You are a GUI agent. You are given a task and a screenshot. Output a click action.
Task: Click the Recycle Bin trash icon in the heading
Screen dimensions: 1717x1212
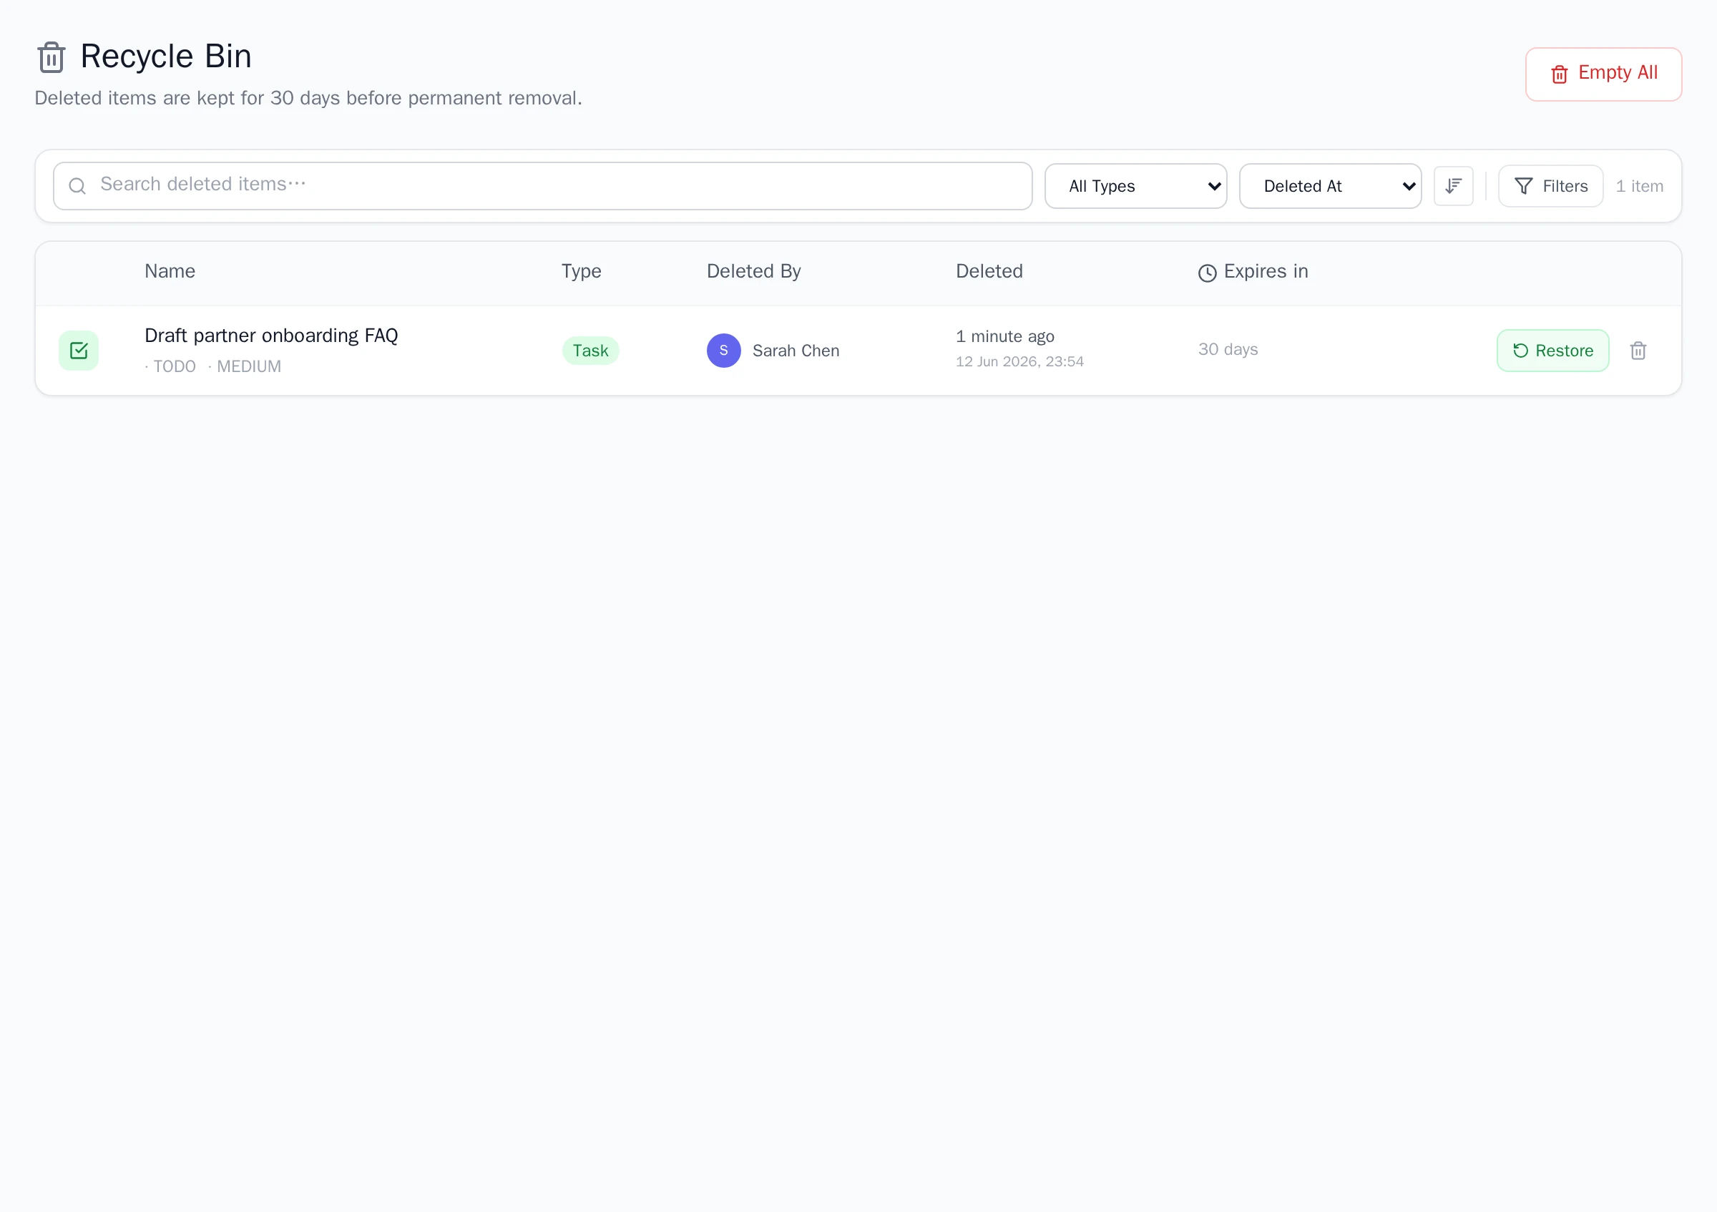(51, 57)
